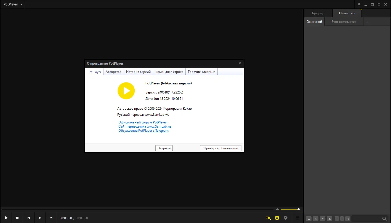This screenshot has height=223, width=391.
Task: Stop playback with the Stop button
Action: click(17, 218)
